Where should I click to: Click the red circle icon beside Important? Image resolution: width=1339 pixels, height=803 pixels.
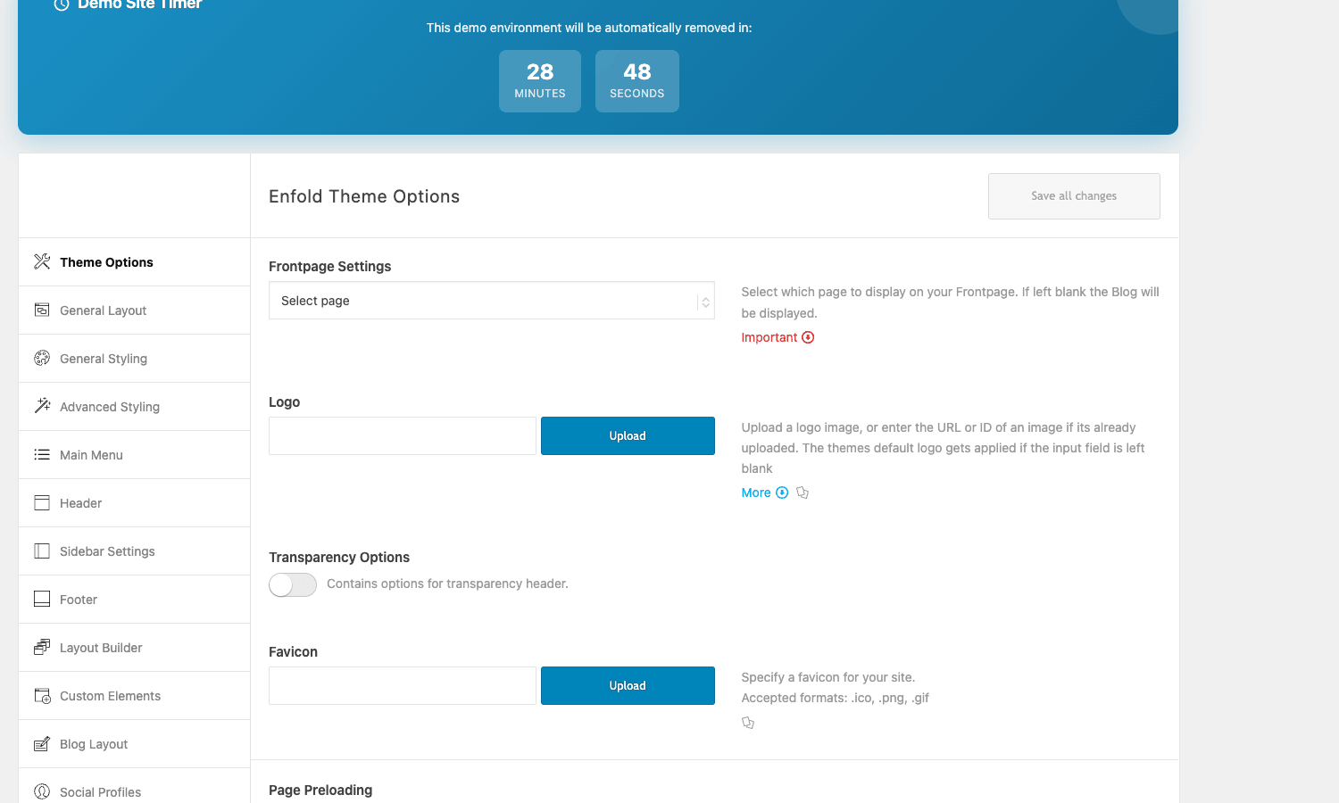coord(808,337)
